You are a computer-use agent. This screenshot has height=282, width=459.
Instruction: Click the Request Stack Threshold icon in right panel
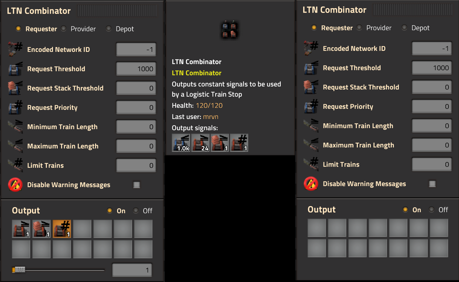(x=311, y=87)
